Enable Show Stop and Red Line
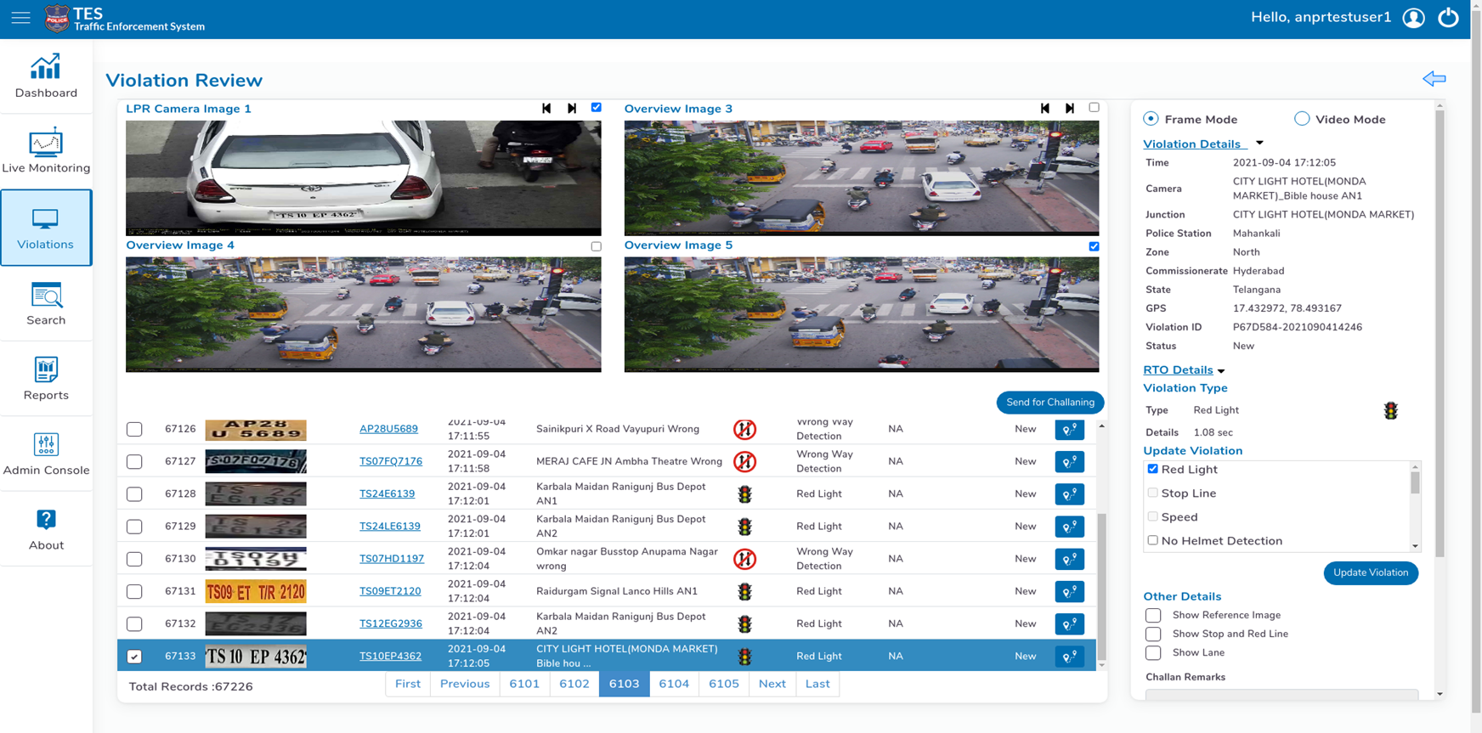This screenshot has width=1482, height=733. pos(1153,634)
